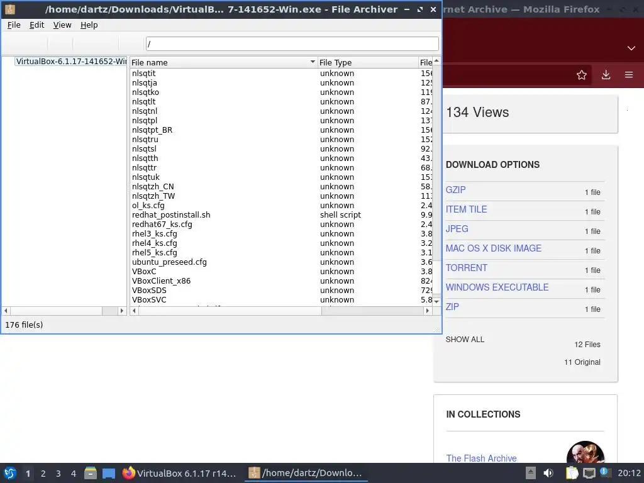Open the ITEM TILE download option
The height and width of the screenshot is (483, 644).
coord(467,209)
